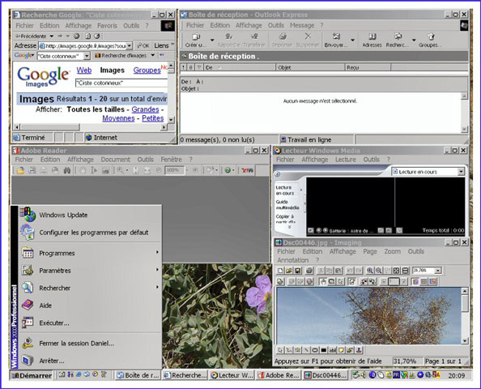Click the Zoom Out magnifier in Imaging
The height and width of the screenshot is (389, 481).
[x=378, y=271]
